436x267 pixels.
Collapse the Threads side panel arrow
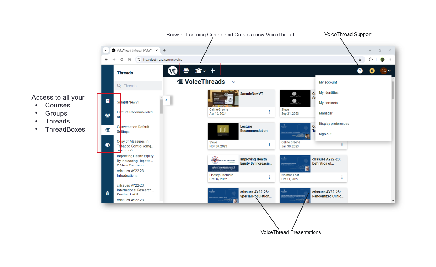(167, 100)
